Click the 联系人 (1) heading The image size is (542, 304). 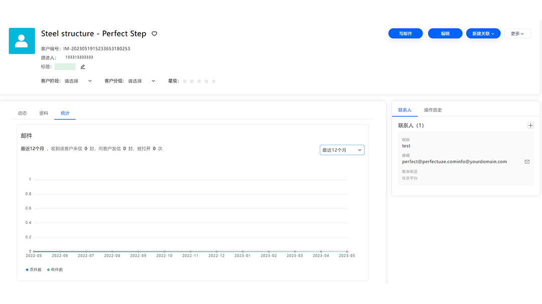pyautogui.click(x=411, y=126)
